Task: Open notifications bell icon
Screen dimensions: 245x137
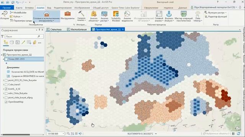Action: coord(240,7)
